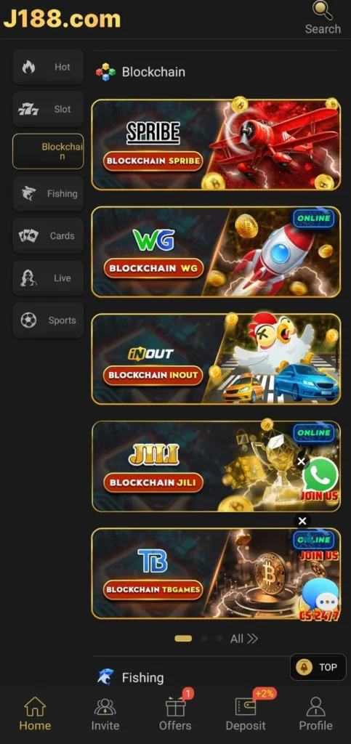The width and height of the screenshot is (351, 744).
Task: Select the Live dealer category
Action: click(x=48, y=278)
